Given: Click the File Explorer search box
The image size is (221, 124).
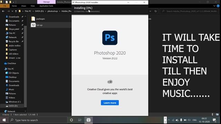Looking at the screenshot, I should click(x=190, y=11).
